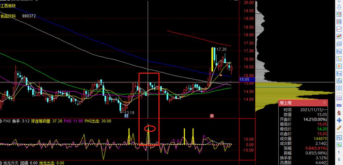343x165 pixels.
Task: Click the green refresh icon
Action: pyautogui.click(x=339, y=145)
